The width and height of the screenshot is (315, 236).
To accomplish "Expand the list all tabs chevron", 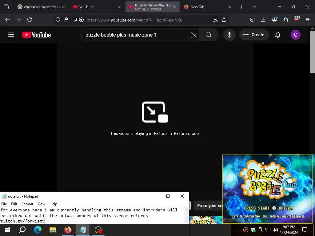I will 254,7.
